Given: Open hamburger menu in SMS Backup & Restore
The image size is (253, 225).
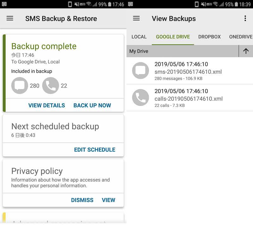Looking at the screenshot, I should tap(10, 18).
